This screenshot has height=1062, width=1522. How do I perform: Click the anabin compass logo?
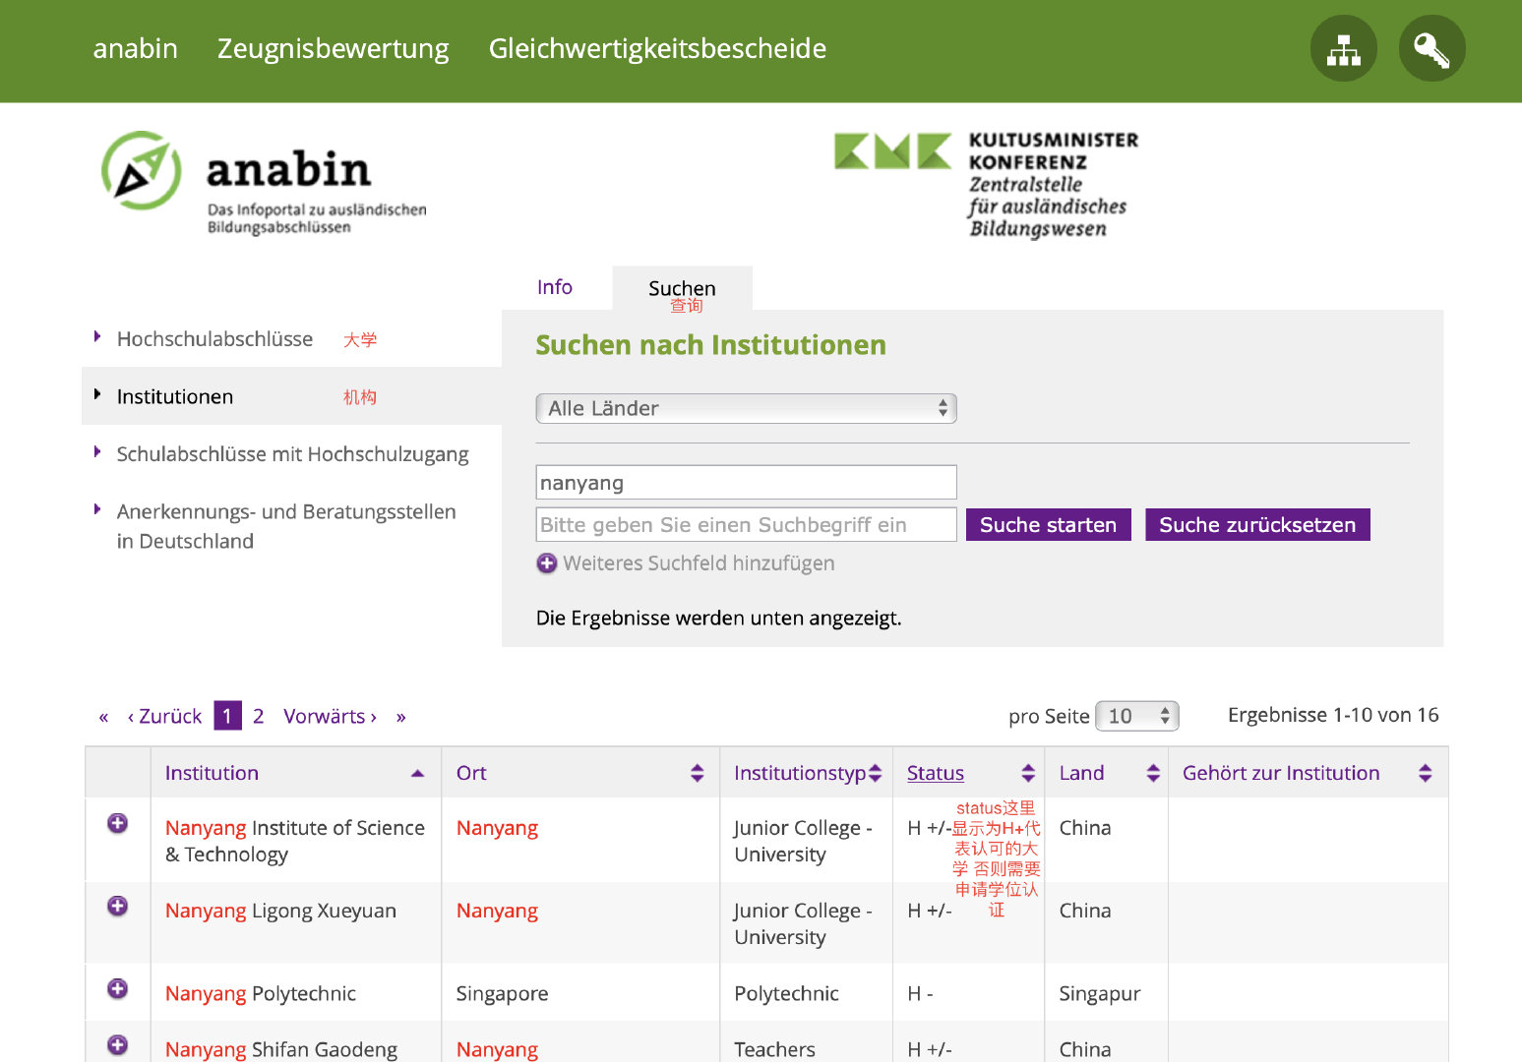143,171
